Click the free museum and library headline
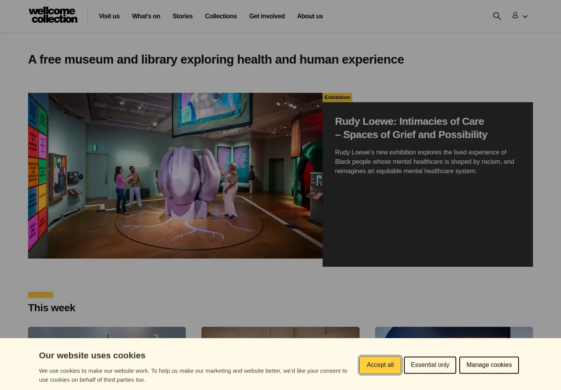Image resolution: width=561 pixels, height=390 pixels. 216,59
